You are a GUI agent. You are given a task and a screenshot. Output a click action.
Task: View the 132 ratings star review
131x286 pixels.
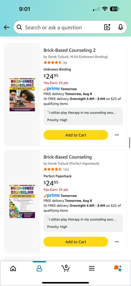click(x=56, y=169)
